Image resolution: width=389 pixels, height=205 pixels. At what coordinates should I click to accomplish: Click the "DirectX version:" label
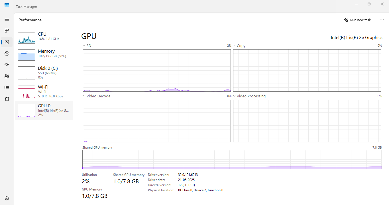[160, 185]
